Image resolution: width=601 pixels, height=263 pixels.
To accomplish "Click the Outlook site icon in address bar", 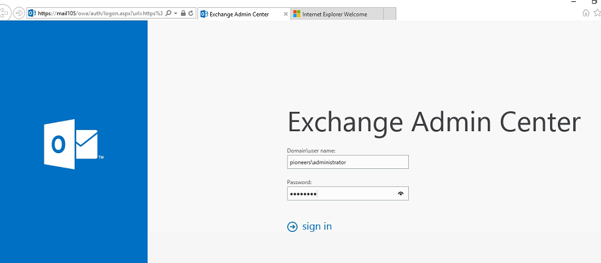I will [32, 13].
